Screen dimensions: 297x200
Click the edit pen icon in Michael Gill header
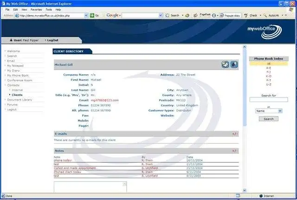234,65
